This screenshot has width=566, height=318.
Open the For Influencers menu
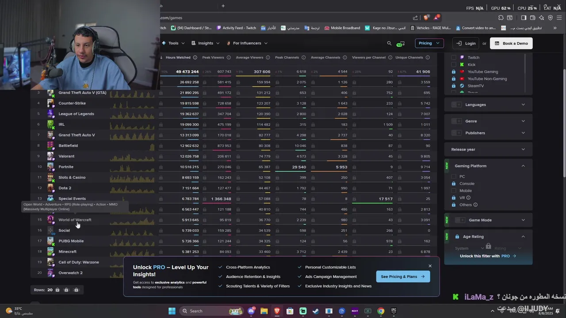coord(247,43)
